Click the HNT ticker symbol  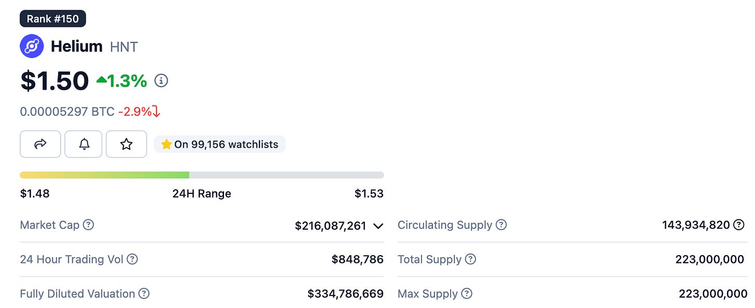(x=124, y=47)
